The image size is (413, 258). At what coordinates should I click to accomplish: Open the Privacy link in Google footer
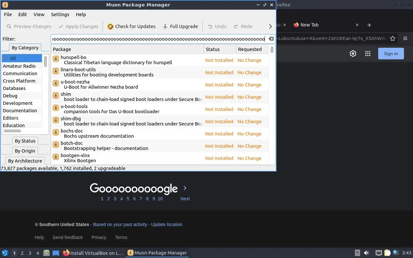point(99,237)
